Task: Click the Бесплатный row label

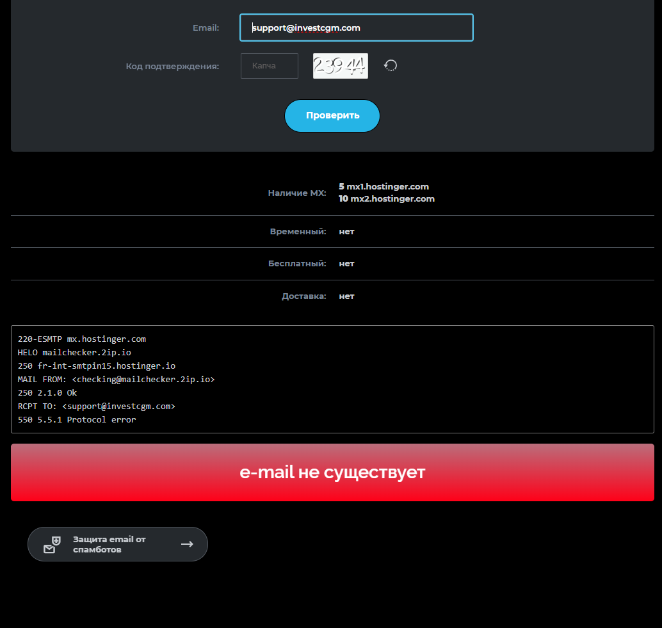Action: [297, 263]
